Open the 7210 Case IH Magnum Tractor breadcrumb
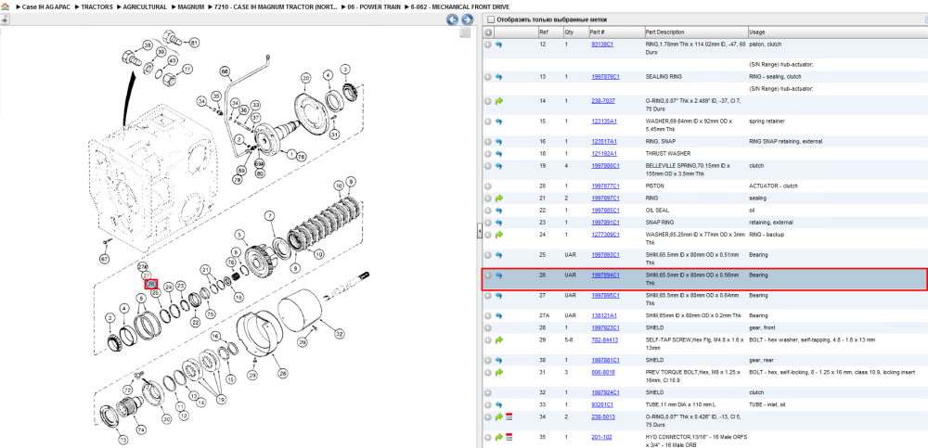 (x=277, y=7)
